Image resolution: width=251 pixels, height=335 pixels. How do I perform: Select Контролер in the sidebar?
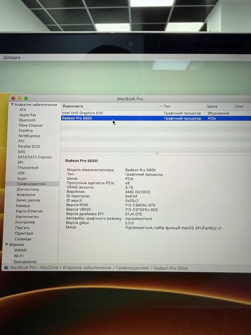[x=25, y=222]
